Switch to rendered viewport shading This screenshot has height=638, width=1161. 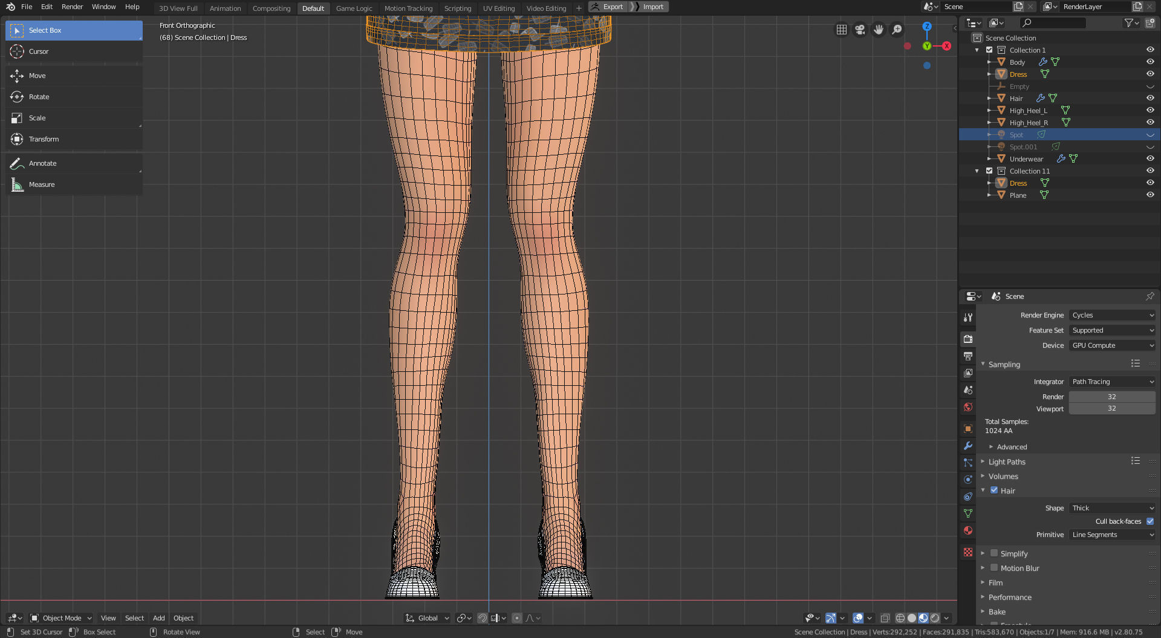coord(935,618)
